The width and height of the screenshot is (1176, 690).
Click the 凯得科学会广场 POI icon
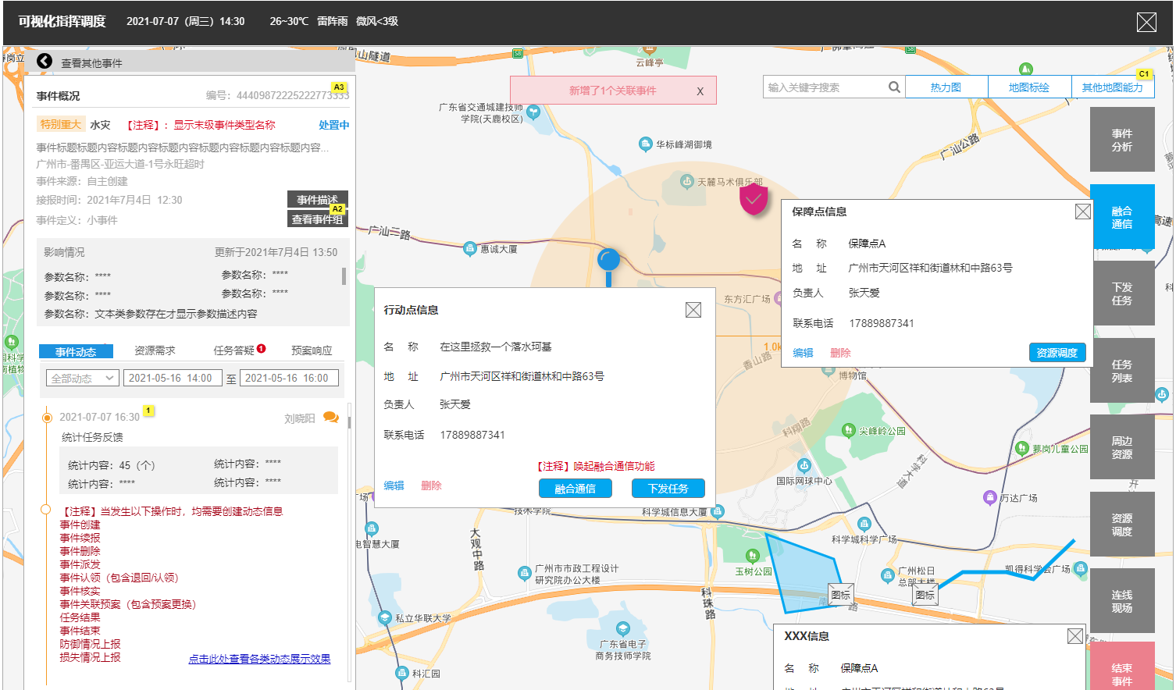[1081, 568]
